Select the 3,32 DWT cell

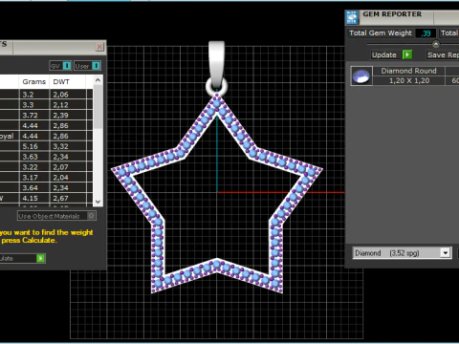(x=68, y=146)
